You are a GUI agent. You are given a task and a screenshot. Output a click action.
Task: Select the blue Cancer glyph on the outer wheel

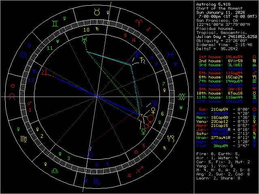[x=23, y=55]
